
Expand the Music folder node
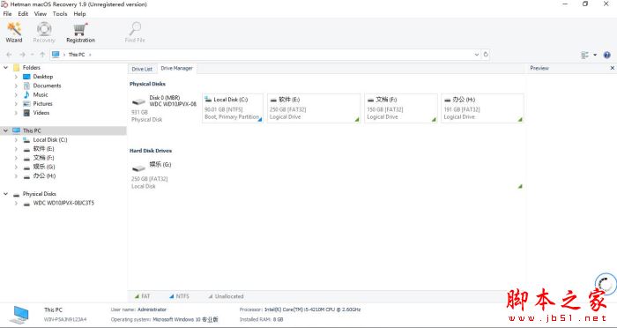click(16, 95)
